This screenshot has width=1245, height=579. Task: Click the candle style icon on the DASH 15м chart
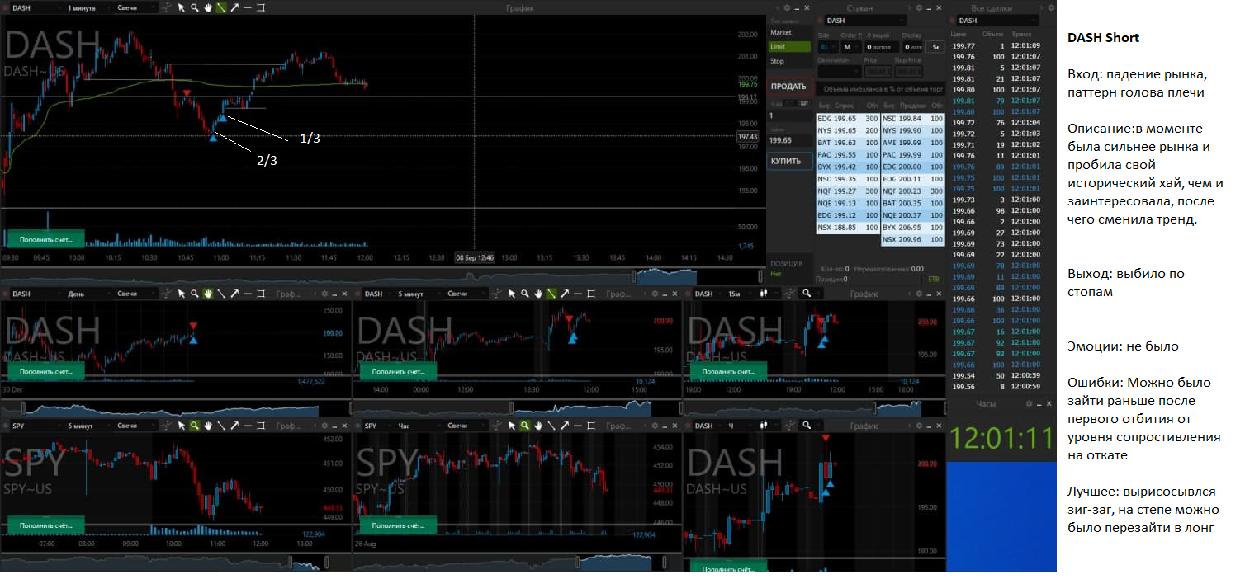tap(765, 294)
